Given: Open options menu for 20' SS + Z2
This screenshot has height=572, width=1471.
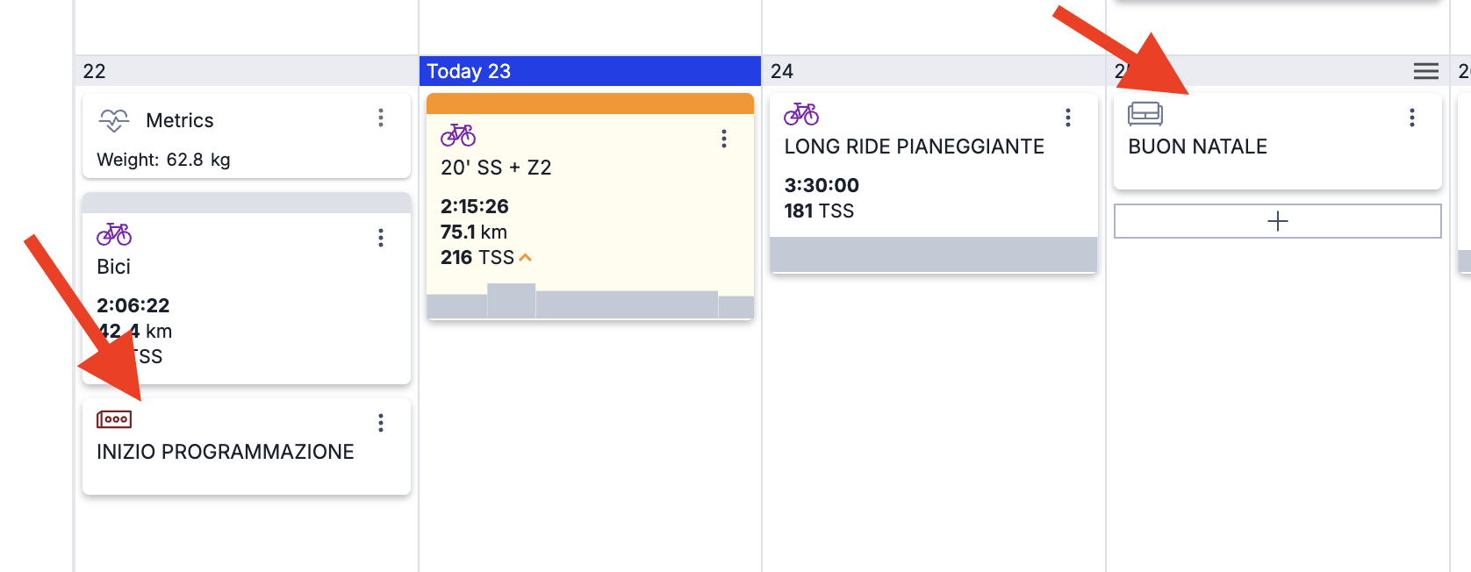Looking at the screenshot, I should 724,139.
